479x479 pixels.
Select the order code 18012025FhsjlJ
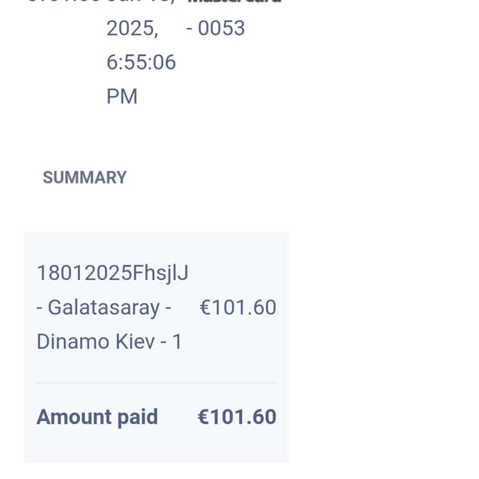112,273
